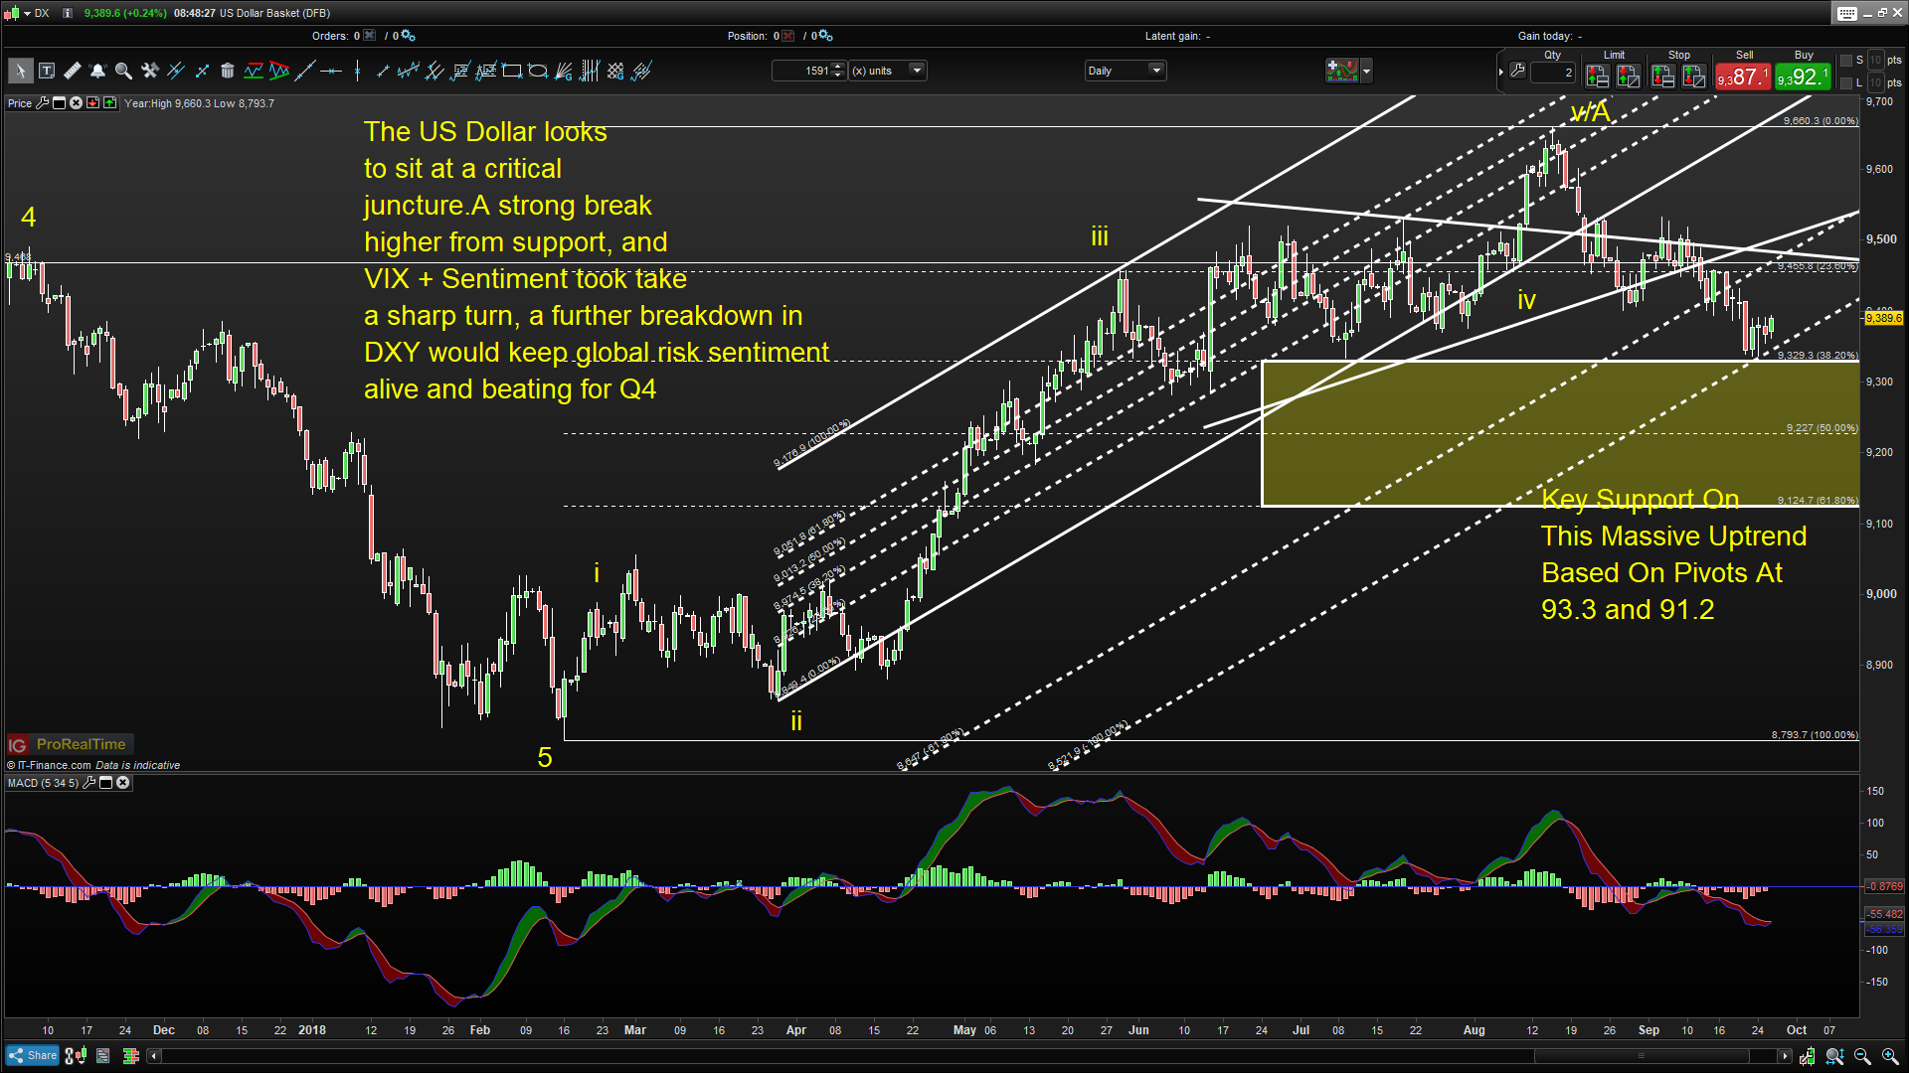Select the Text annotation tool

pos(47,71)
